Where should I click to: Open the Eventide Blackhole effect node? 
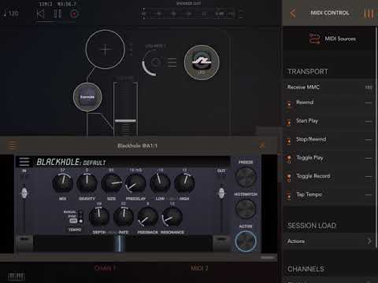tap(87, 97)
